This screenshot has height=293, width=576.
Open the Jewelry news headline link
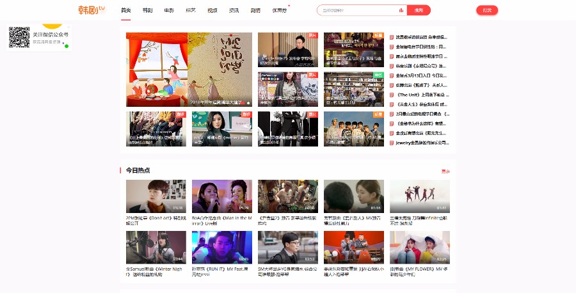click(x=421, y=143)
